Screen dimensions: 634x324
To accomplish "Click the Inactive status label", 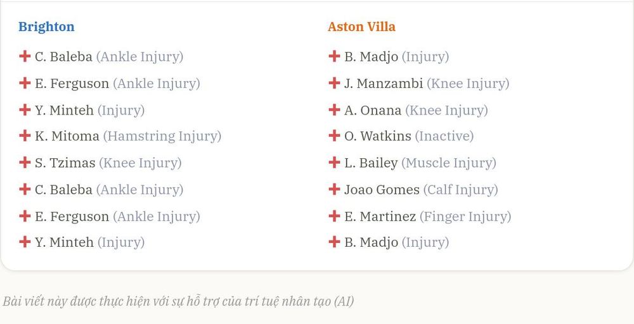I will tap(444, 136).
